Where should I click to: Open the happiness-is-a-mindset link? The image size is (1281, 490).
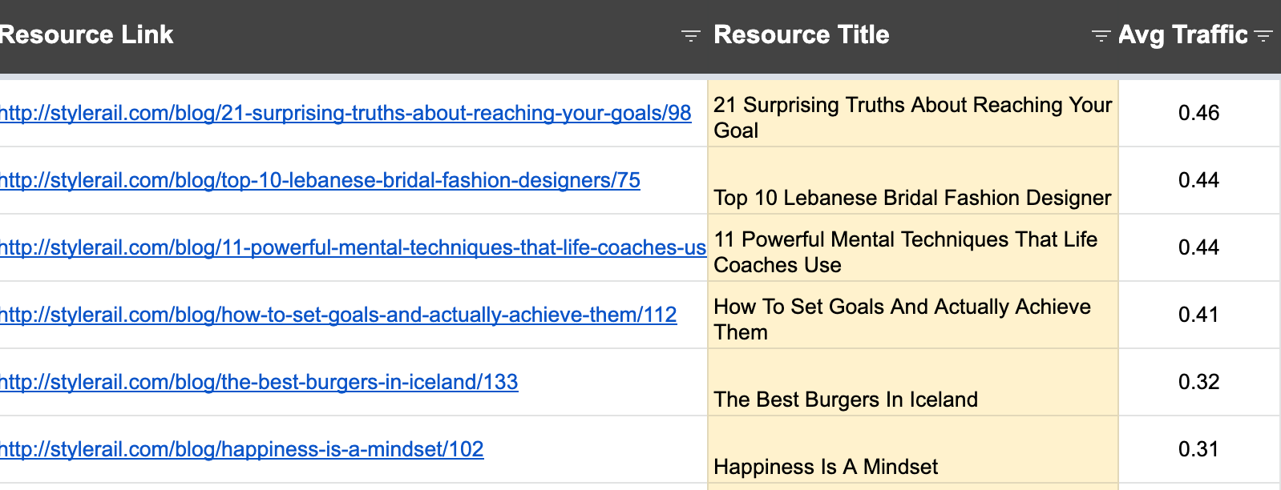click(241, 449)
